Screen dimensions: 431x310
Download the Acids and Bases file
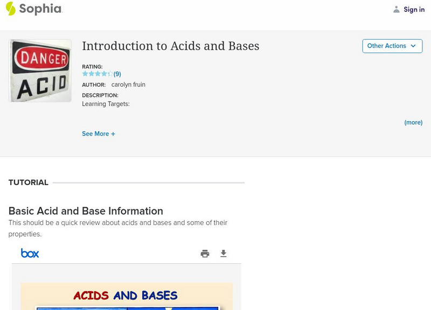coord(224,253)
